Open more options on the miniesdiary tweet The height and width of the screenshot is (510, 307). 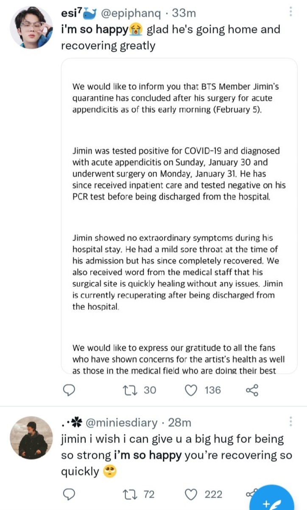291,422
